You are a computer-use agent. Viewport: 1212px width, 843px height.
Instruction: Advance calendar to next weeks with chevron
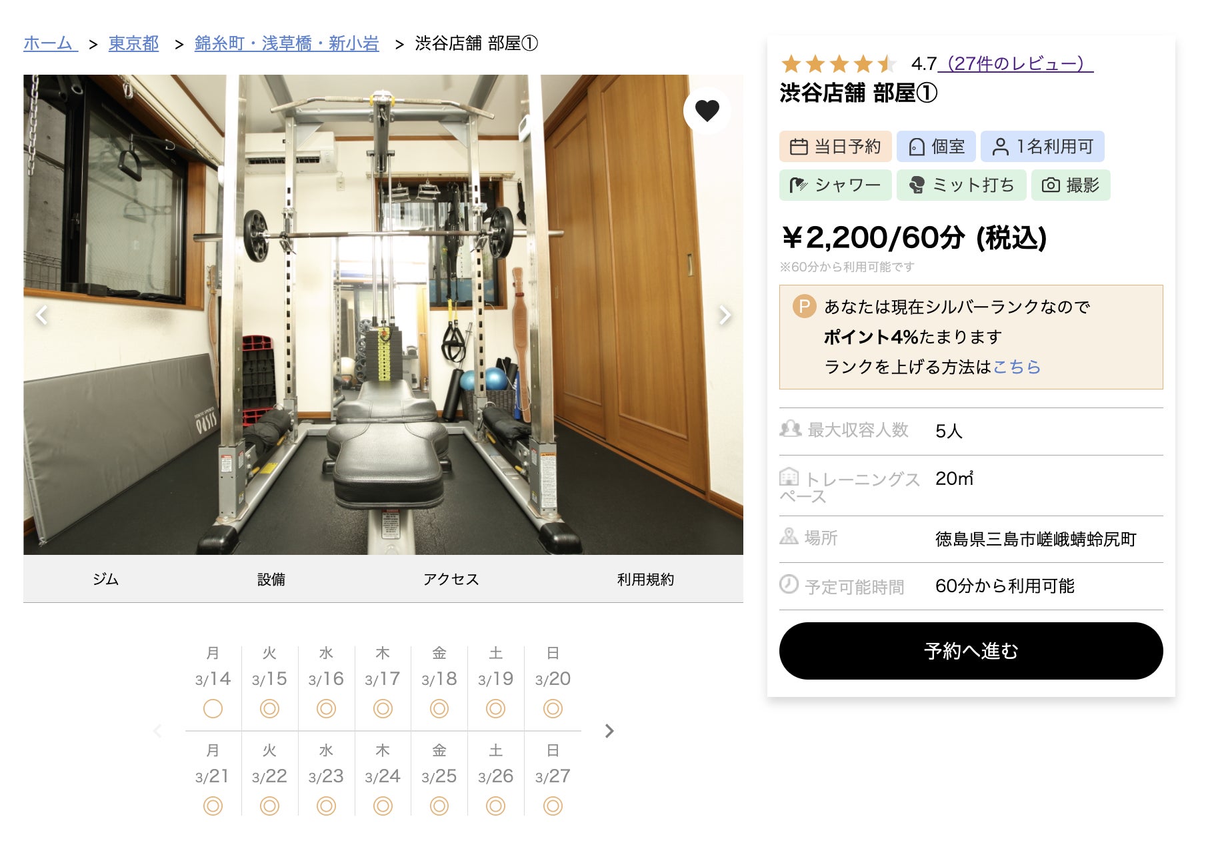pyautogui.click(x=609, y=731)
